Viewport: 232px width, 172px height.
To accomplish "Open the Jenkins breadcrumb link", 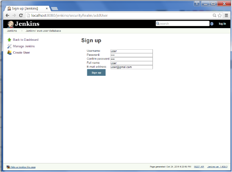I will pyautogui.click(x=12, y=31).
